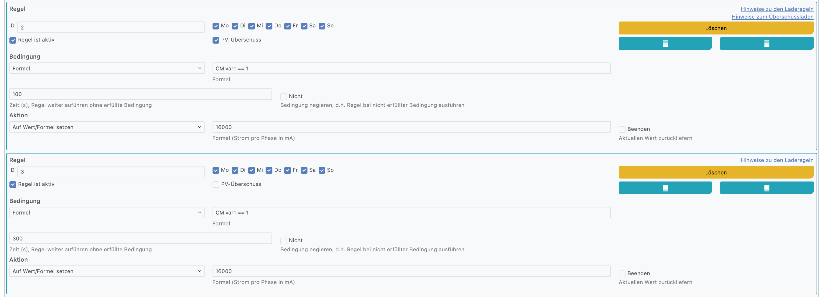Uncheck Di checkbox in rule ID 2
Image resolution: width=826 pixels, height=297 pixels.
click(235, 26)
